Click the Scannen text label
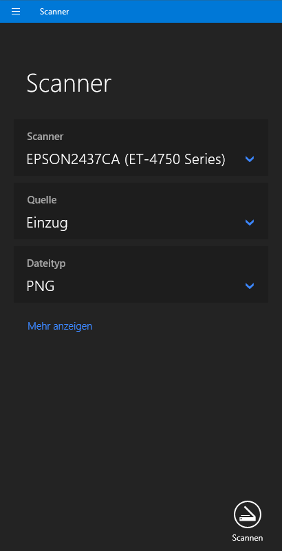Screen dimensions: 282x551 click(248, 538)
